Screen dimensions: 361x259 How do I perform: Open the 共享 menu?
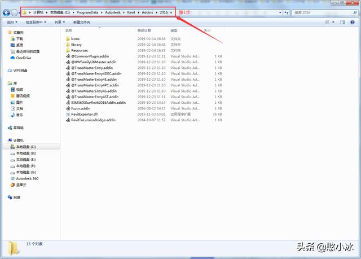coord(60,23)
